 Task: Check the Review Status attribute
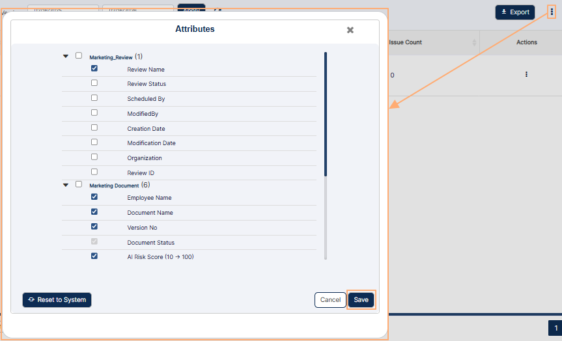(94, 83)
